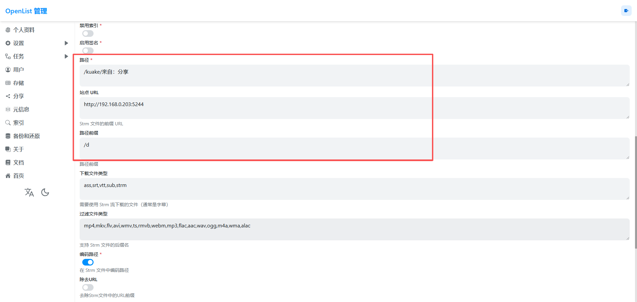Screen dimensions: 637x302
Task: Switch to dark mode with moon icon
Action: [45, 192]
